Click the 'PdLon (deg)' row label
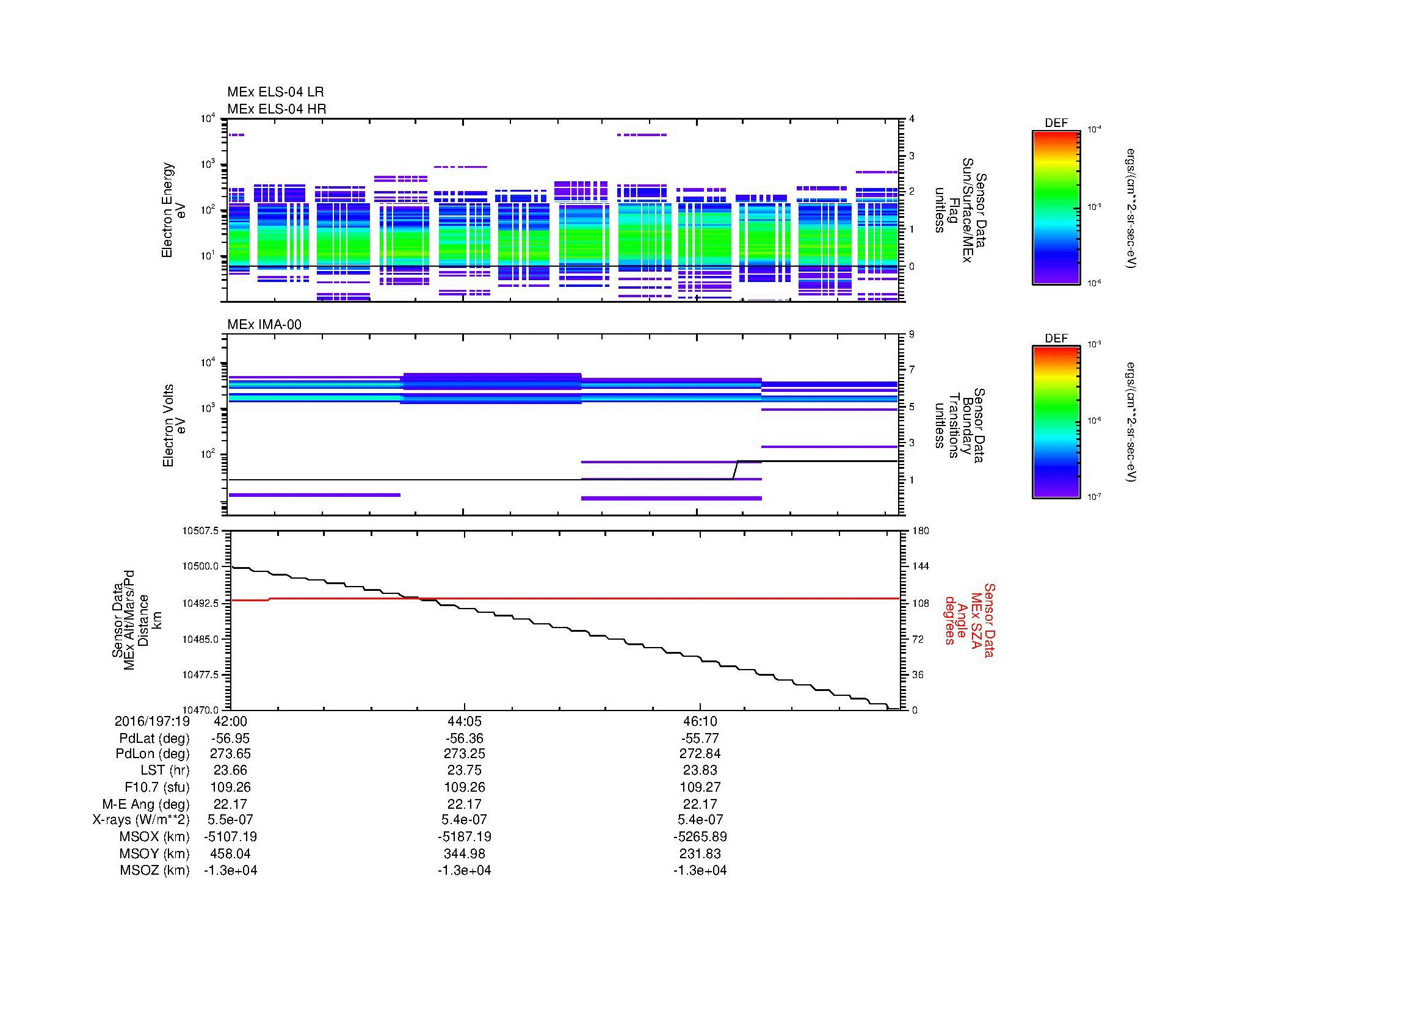This screenshot has width=1428, height=1009. tap(153, 754)
